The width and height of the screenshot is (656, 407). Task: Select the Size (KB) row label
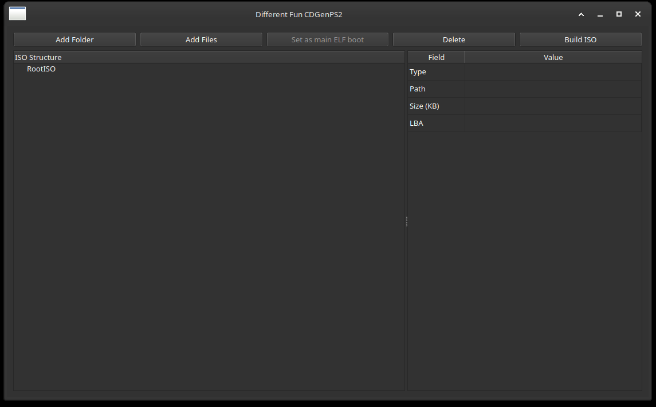[x=436, y=106]
